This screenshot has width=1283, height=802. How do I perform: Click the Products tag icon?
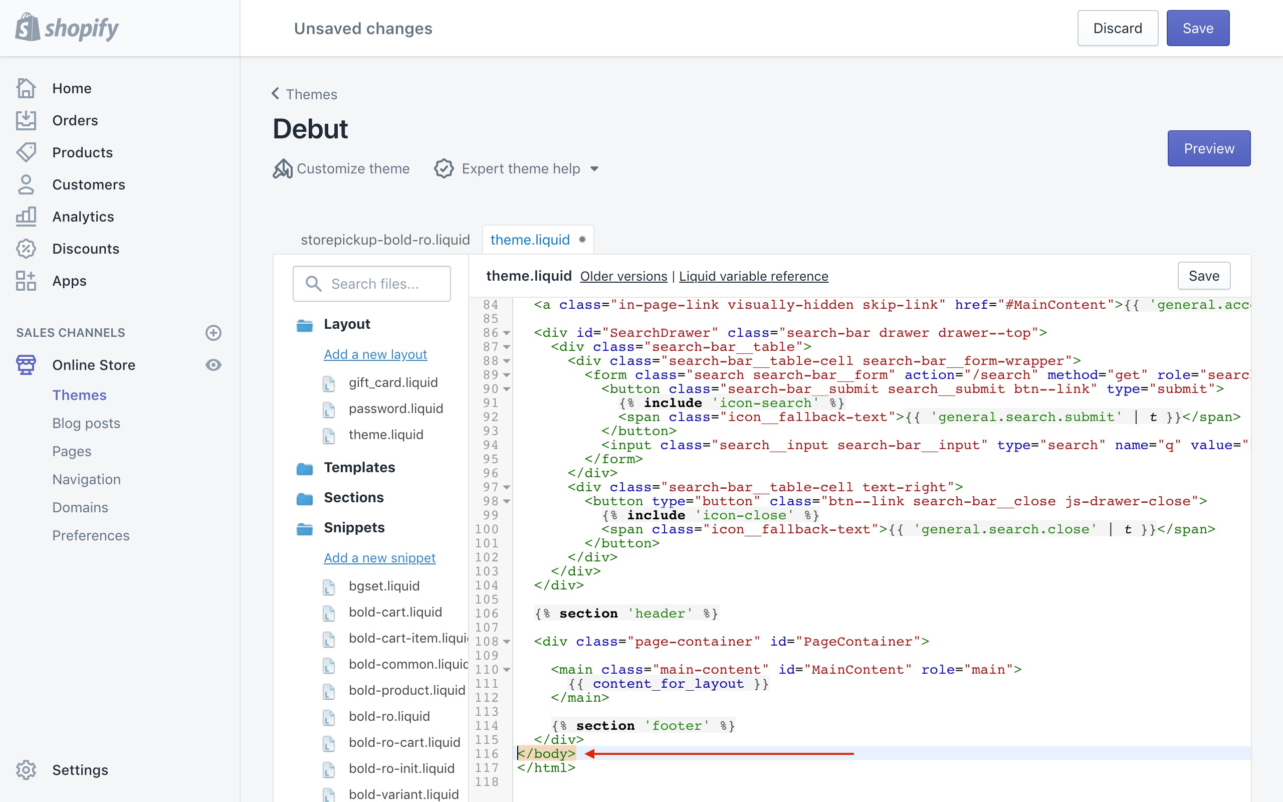tap(26, 152)
